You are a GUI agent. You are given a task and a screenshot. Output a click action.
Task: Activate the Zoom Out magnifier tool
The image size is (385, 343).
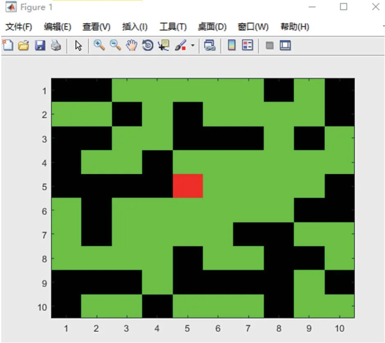coord(115,45)
